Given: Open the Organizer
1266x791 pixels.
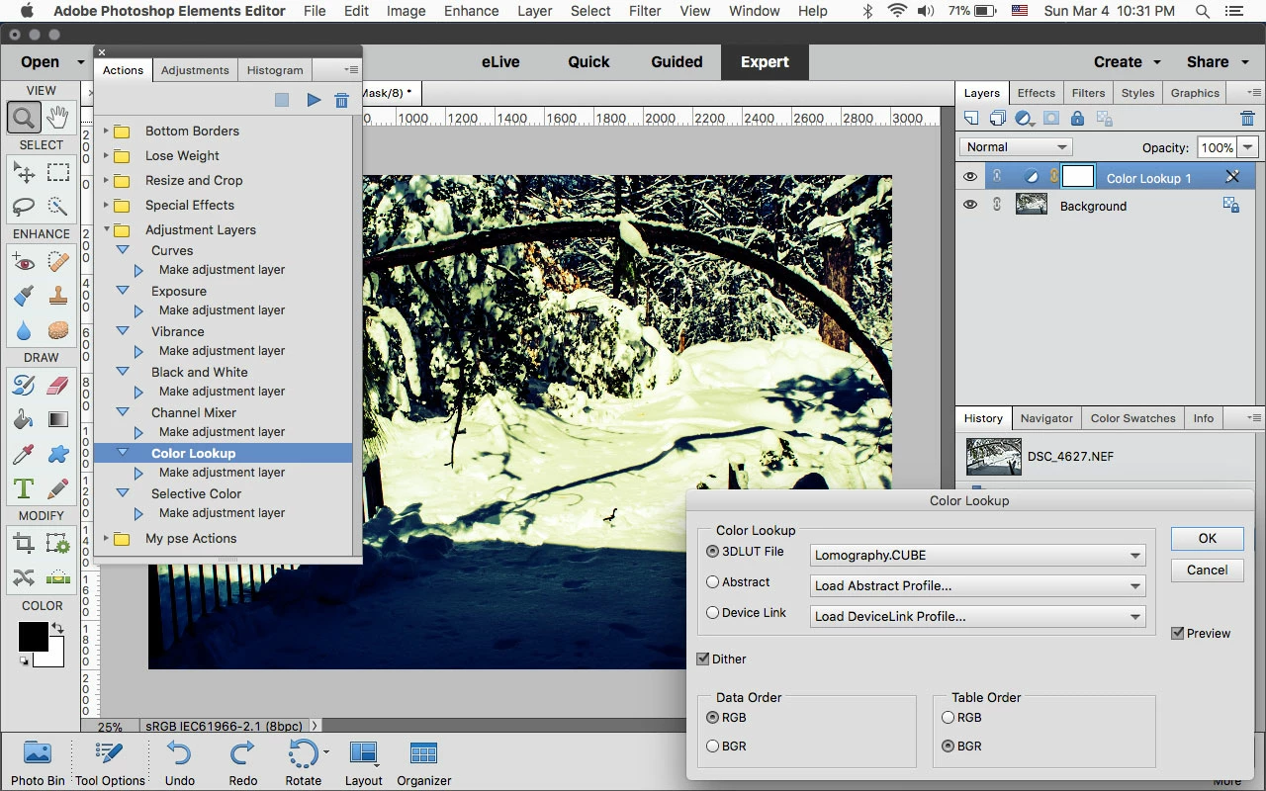Looking at the screenshot, I should pos(424,762).
